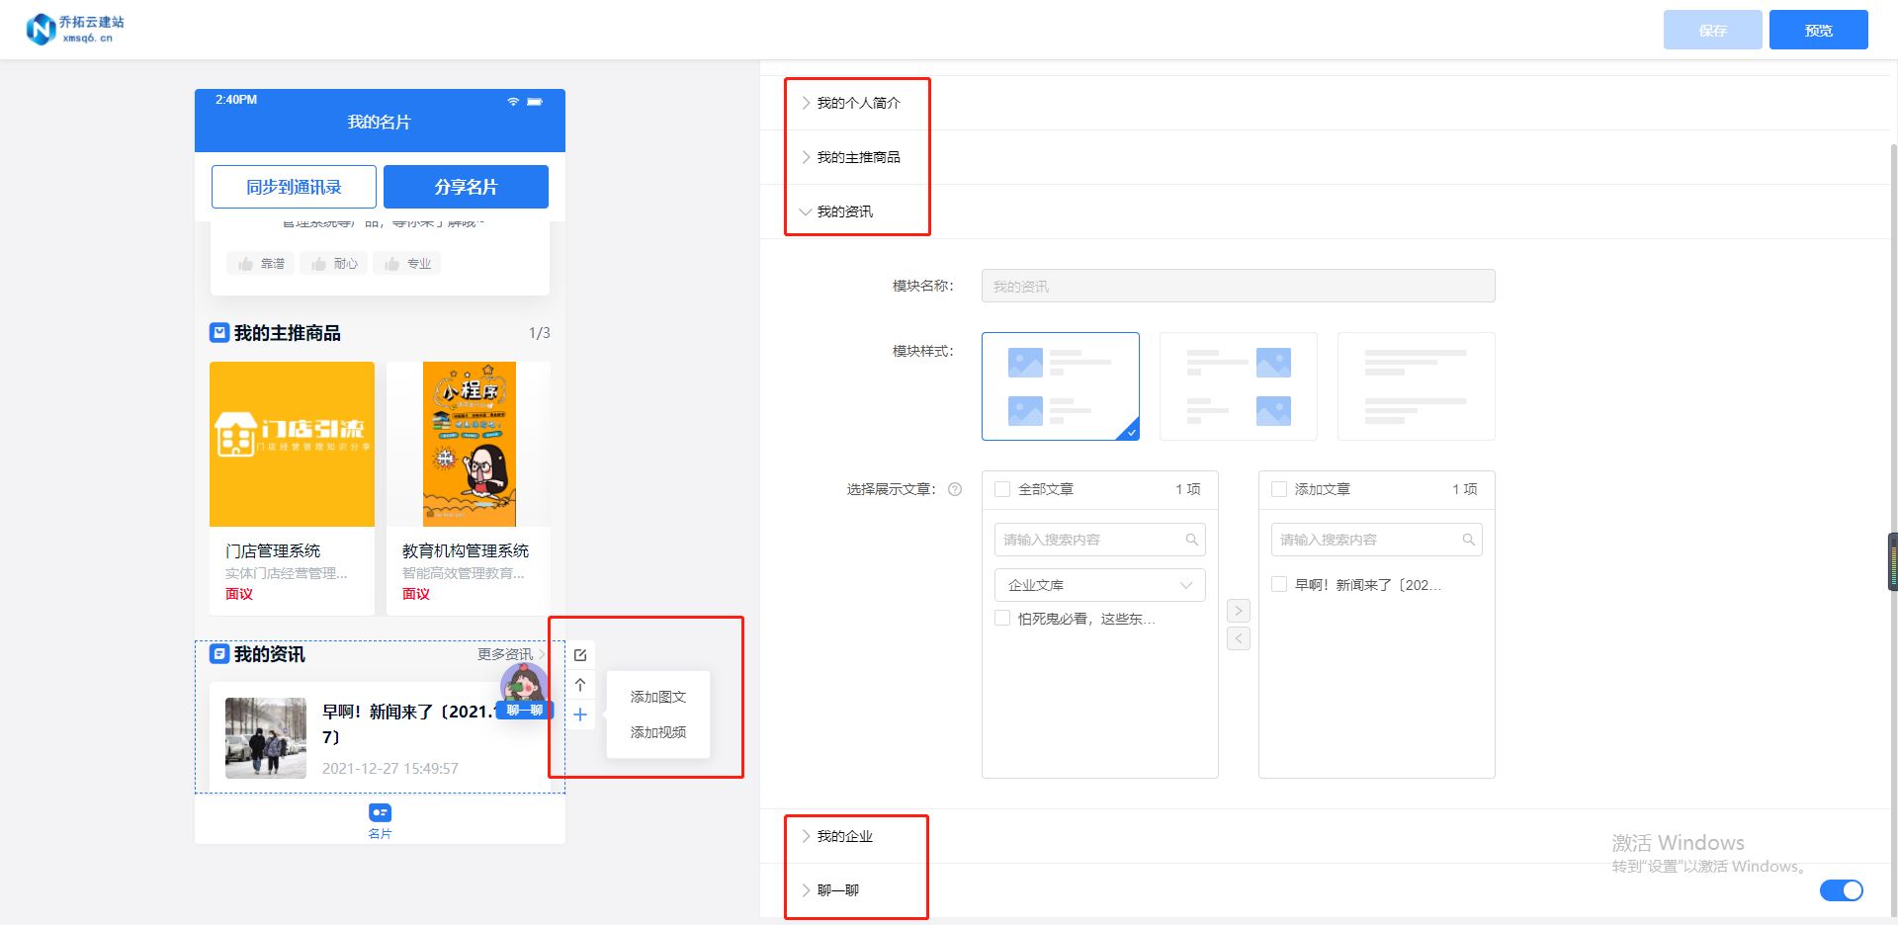Click the edit icon beside 我的资讯 module

pos(580,655)
